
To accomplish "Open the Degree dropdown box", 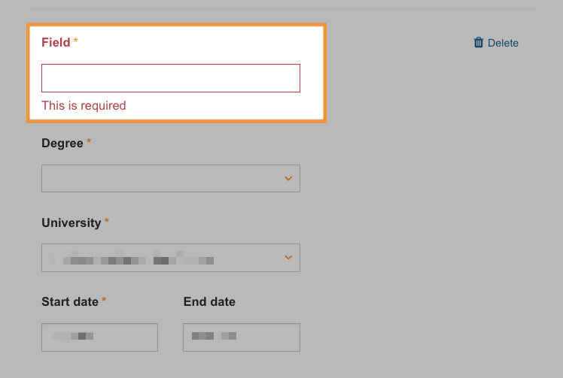I will (171, 179).
